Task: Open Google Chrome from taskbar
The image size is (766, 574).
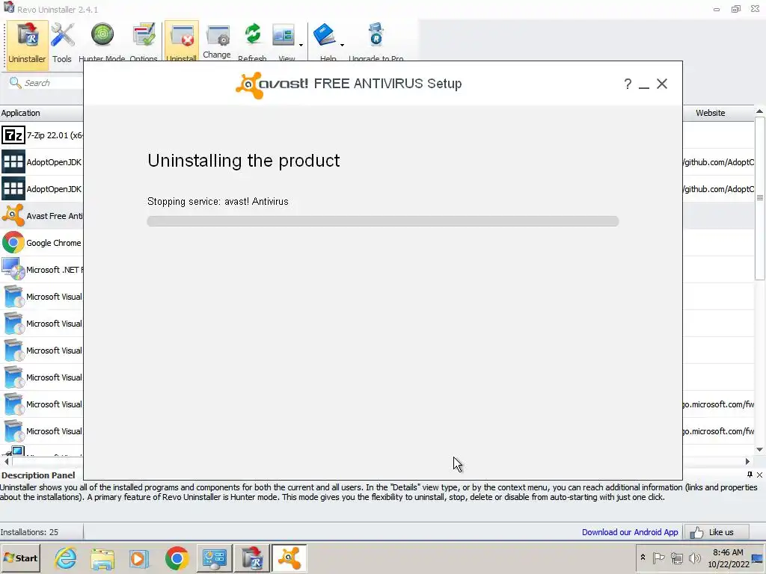Action: coord(177,558)
